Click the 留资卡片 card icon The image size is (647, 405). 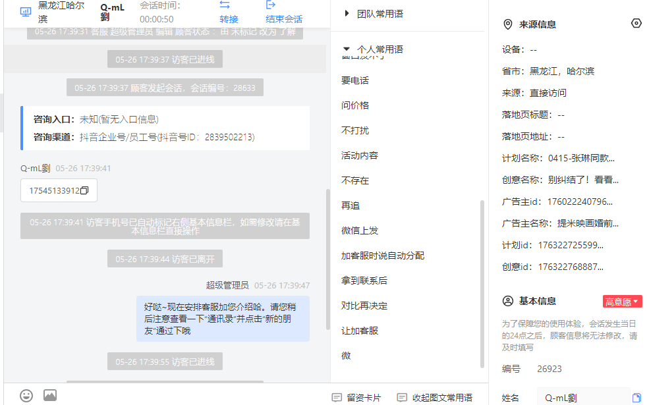[x=337, y=398]
